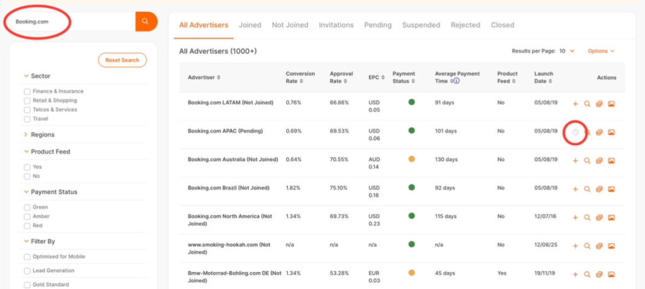Open the Pending tab
645x289 pixels.
click(x=377, y=25)
